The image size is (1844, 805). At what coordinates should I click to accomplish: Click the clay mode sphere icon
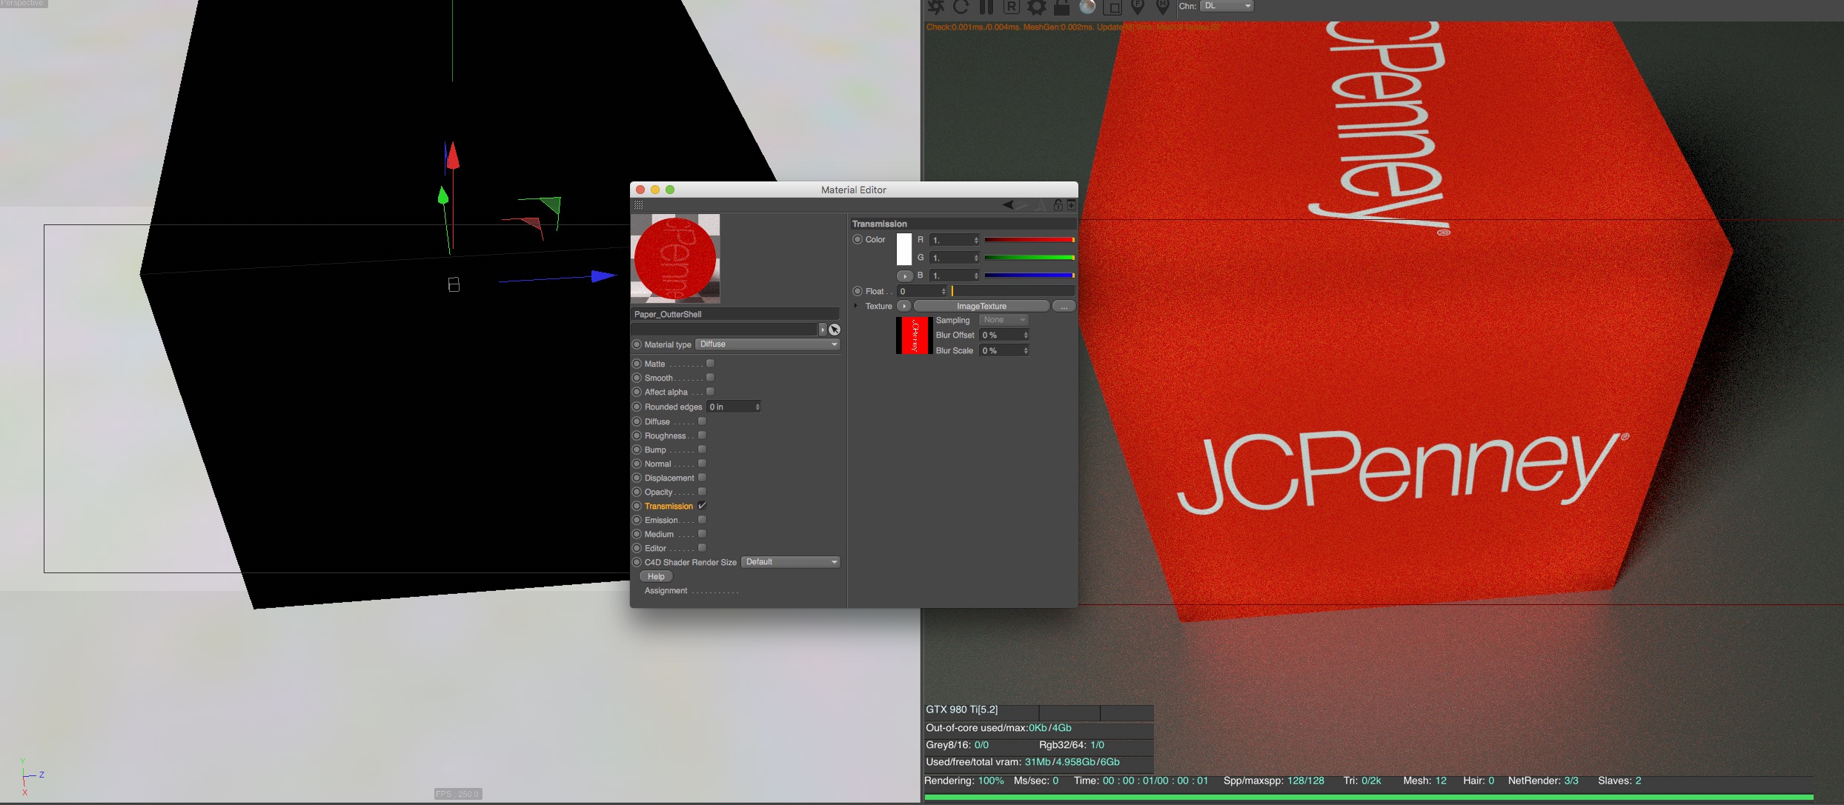(1087, 7)
